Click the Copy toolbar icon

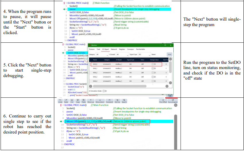tap(78, 101)
